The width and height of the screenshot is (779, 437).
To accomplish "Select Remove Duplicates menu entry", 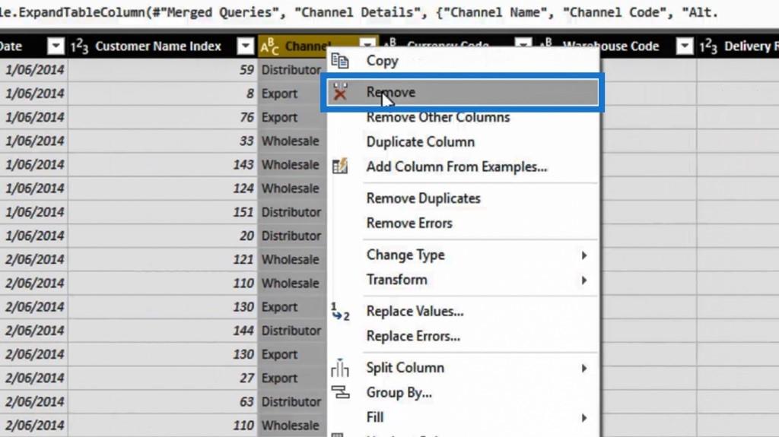I will (423, 198).
